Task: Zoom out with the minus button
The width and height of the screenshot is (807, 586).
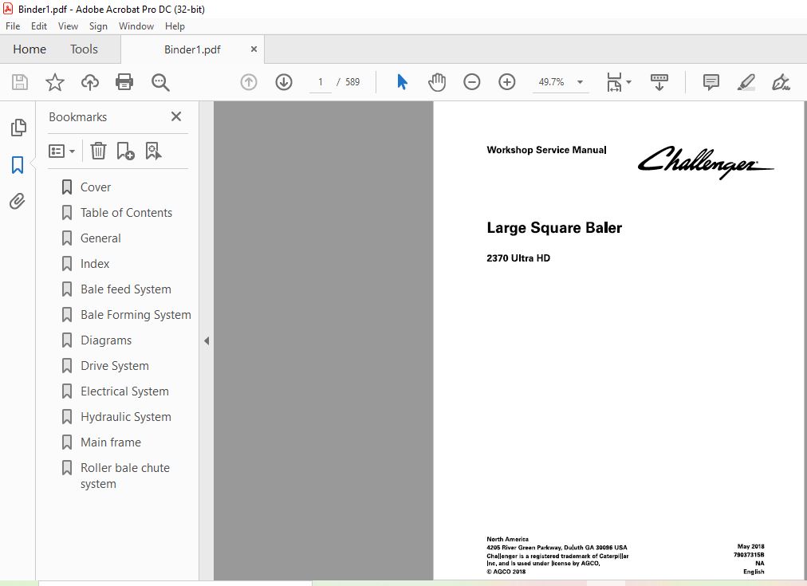Action: coord(471,82)
